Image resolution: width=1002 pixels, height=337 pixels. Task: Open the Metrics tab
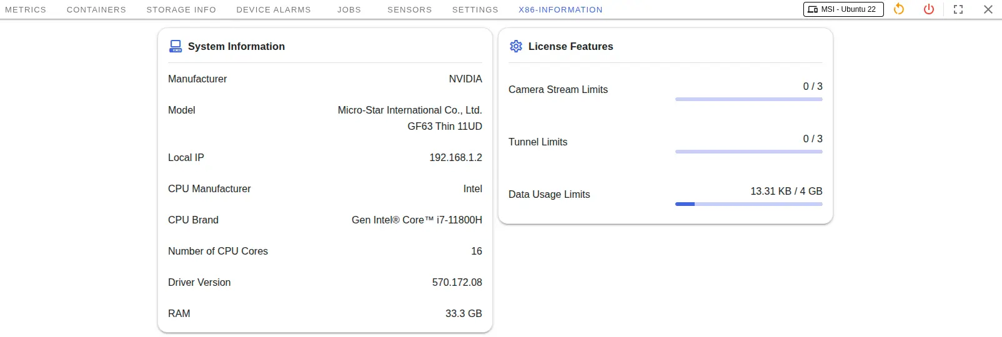26,10
